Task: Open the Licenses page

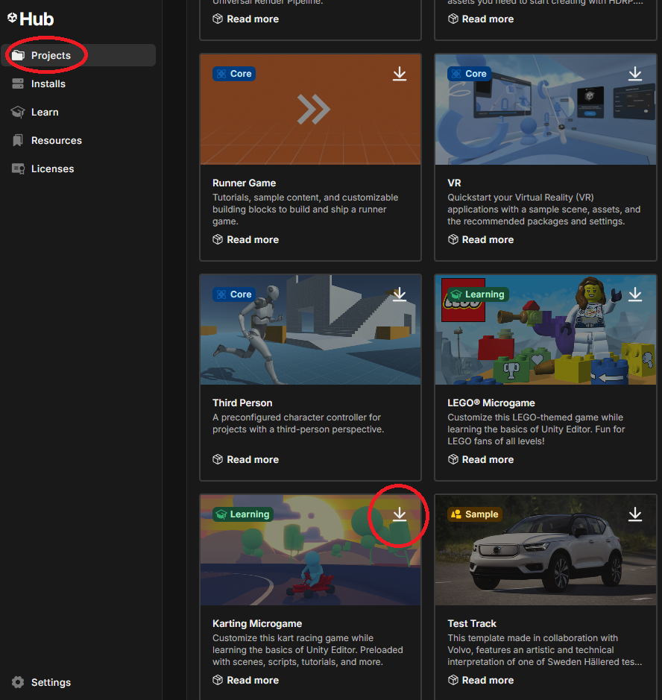Action: pyautogui.click(x=52, y=168)
